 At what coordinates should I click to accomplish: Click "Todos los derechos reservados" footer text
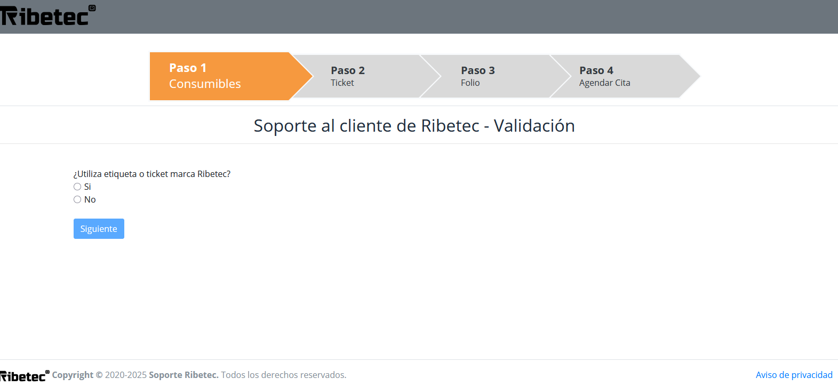pos(283,375)
